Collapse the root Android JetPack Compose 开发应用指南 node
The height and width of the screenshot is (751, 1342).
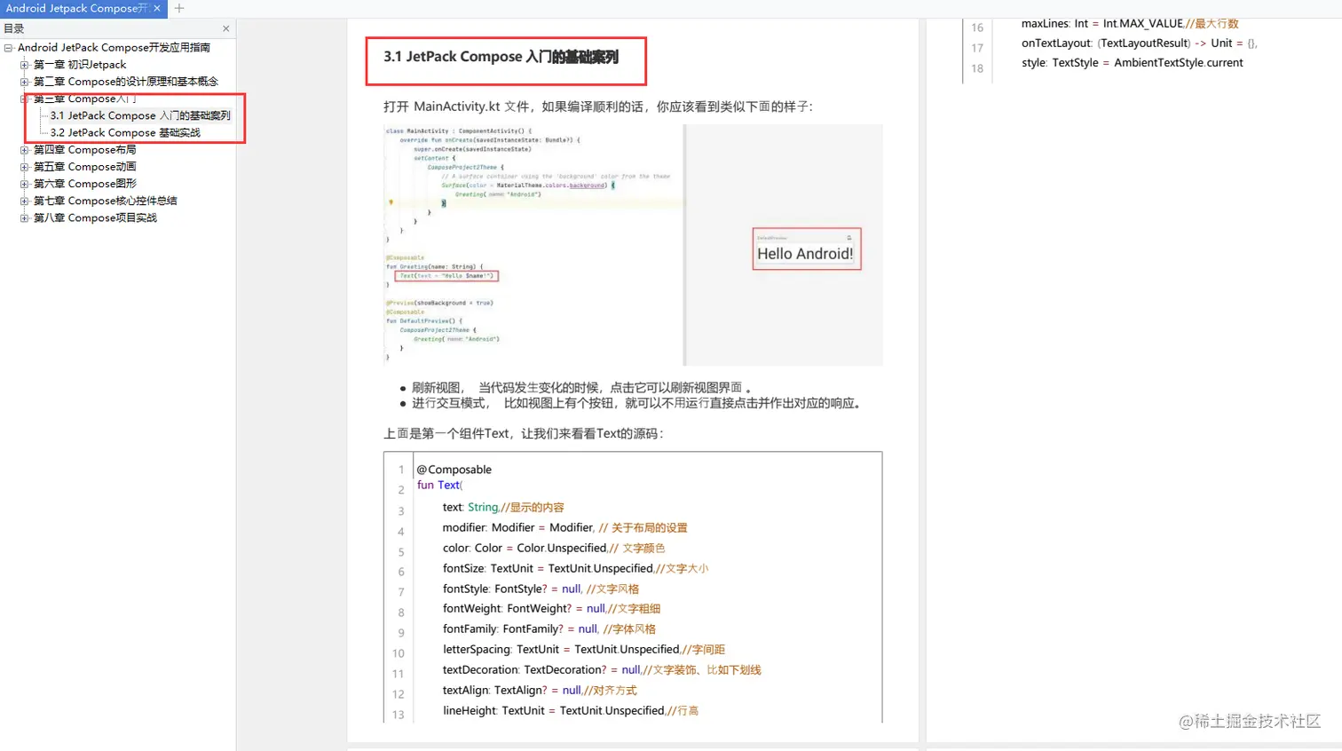(x=7, y=47)
